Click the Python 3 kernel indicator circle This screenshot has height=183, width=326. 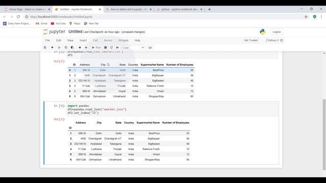(282, 40)
